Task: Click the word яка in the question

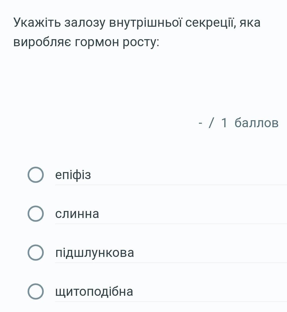Action: point(250,23)
